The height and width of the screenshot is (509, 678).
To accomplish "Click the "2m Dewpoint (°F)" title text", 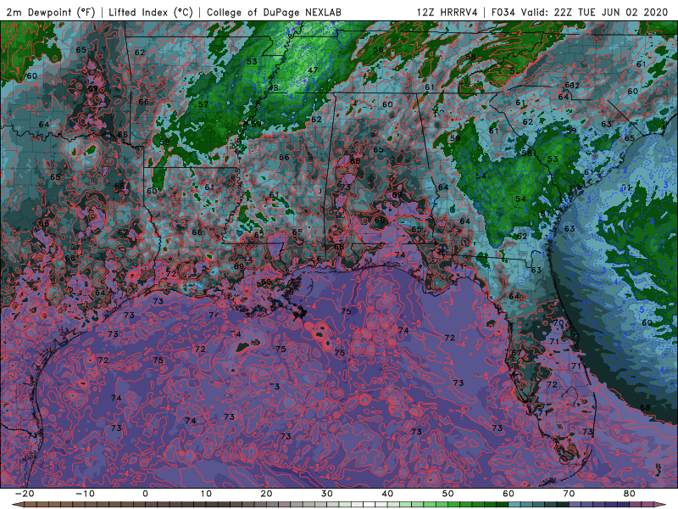I will point(51,13).
